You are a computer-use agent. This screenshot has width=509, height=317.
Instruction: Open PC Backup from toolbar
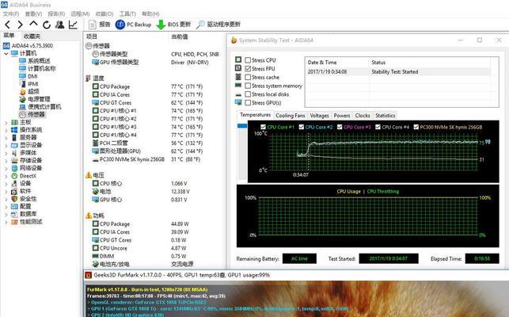click(x=134, y=25)
